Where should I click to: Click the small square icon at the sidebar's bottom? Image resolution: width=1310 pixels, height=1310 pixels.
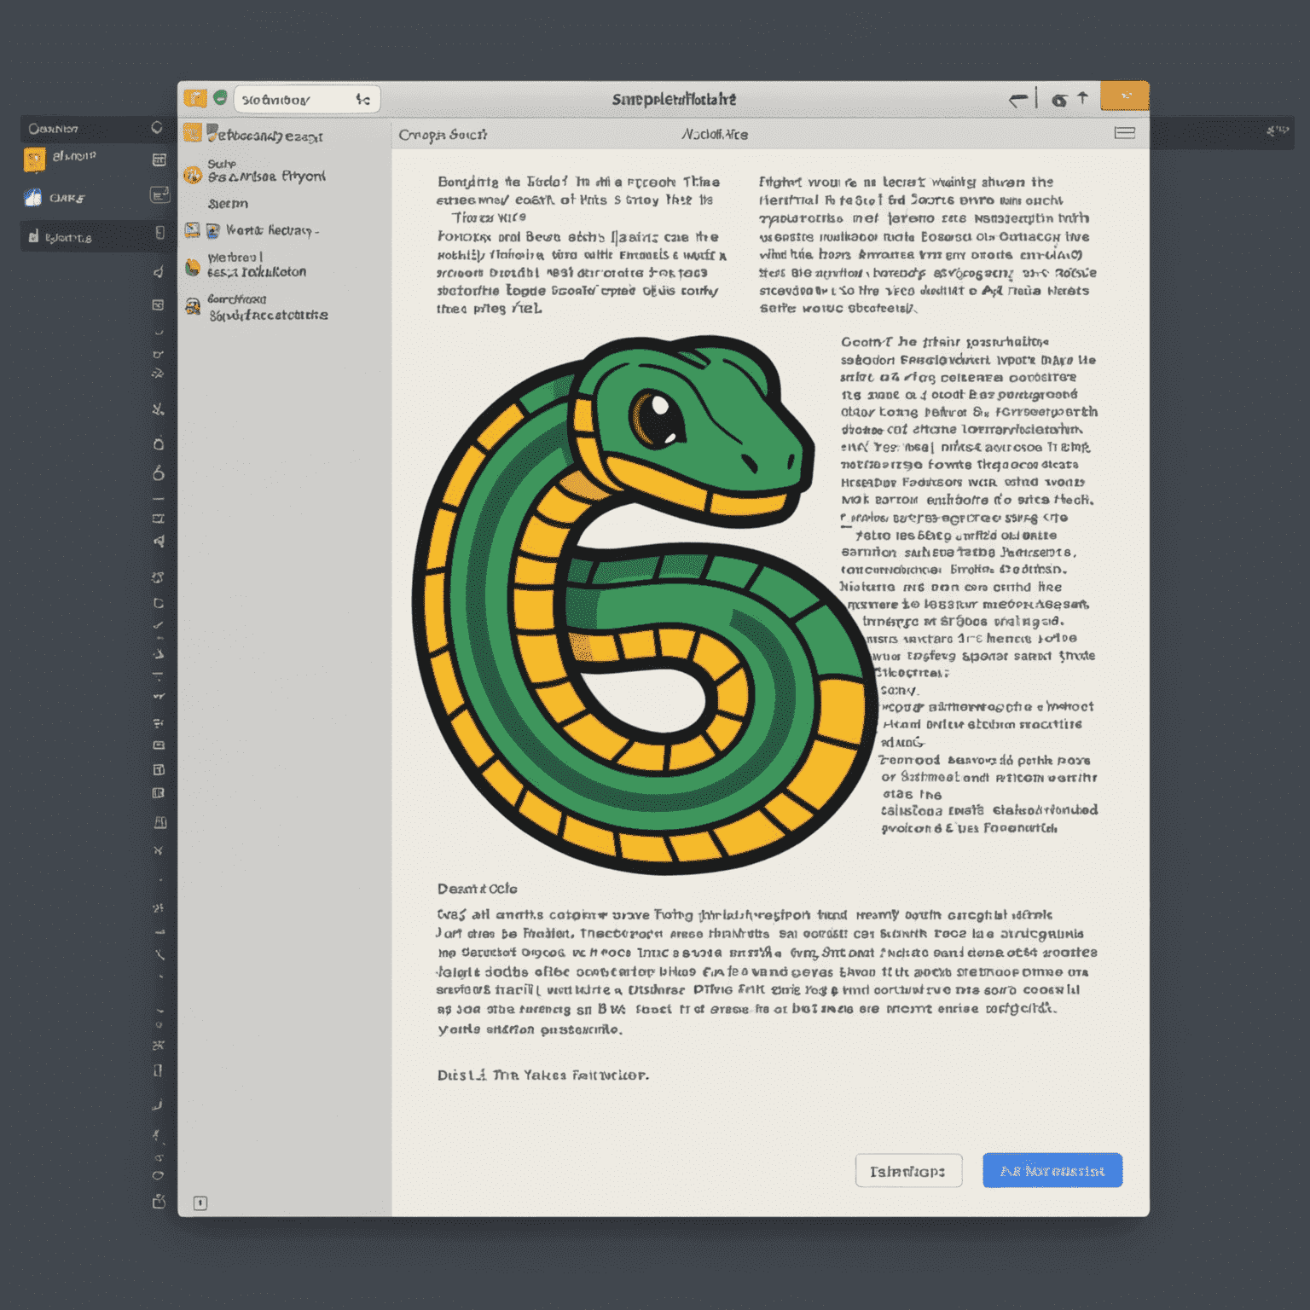[x=200, y=1203]
